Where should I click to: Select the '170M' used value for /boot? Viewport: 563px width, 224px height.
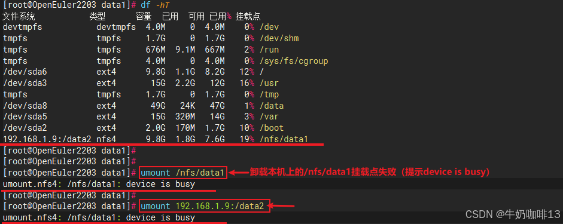point(185,128)
